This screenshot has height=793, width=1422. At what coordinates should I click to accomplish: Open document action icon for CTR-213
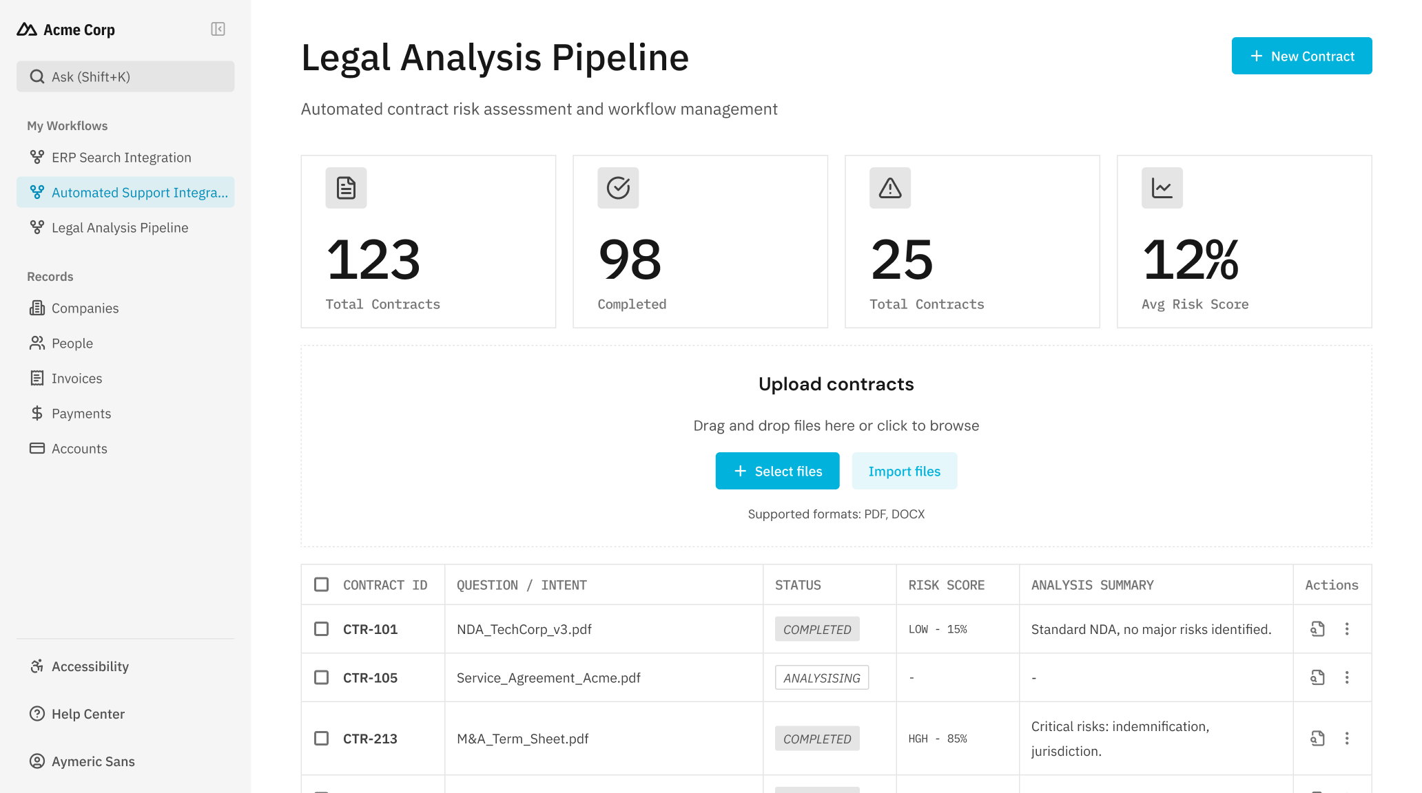tap(1317, 739)
